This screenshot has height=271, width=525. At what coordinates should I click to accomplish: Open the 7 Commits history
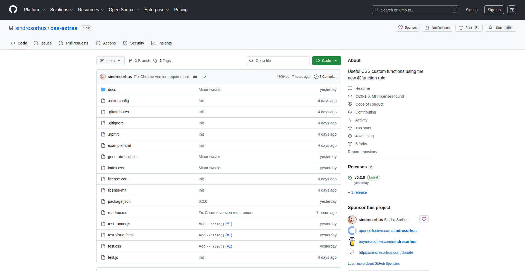click(325, 77)
